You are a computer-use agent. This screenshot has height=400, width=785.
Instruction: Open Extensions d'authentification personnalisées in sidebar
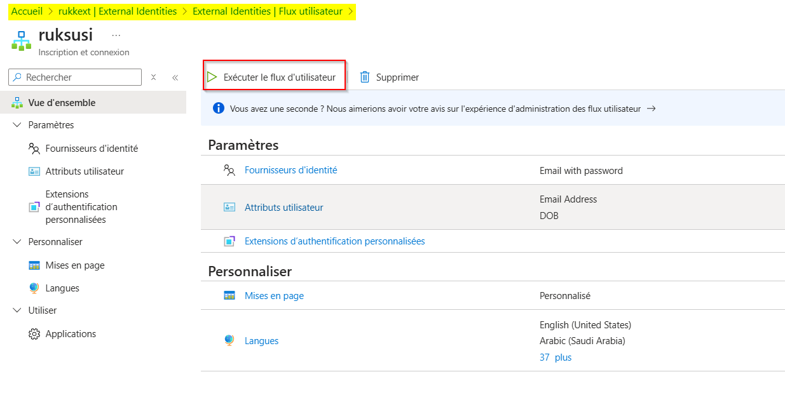click(x=81, y=207)
